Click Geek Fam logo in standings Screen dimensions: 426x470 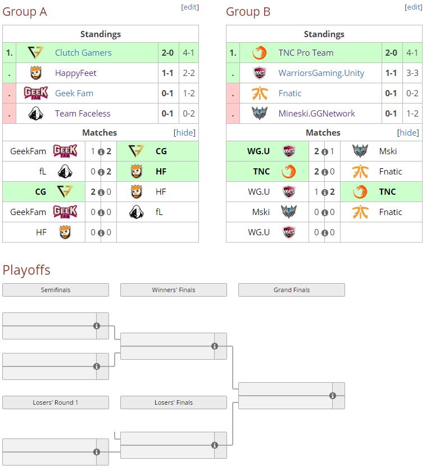pos(36,93)
